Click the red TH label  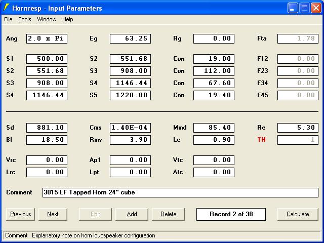tap(261, 140)
